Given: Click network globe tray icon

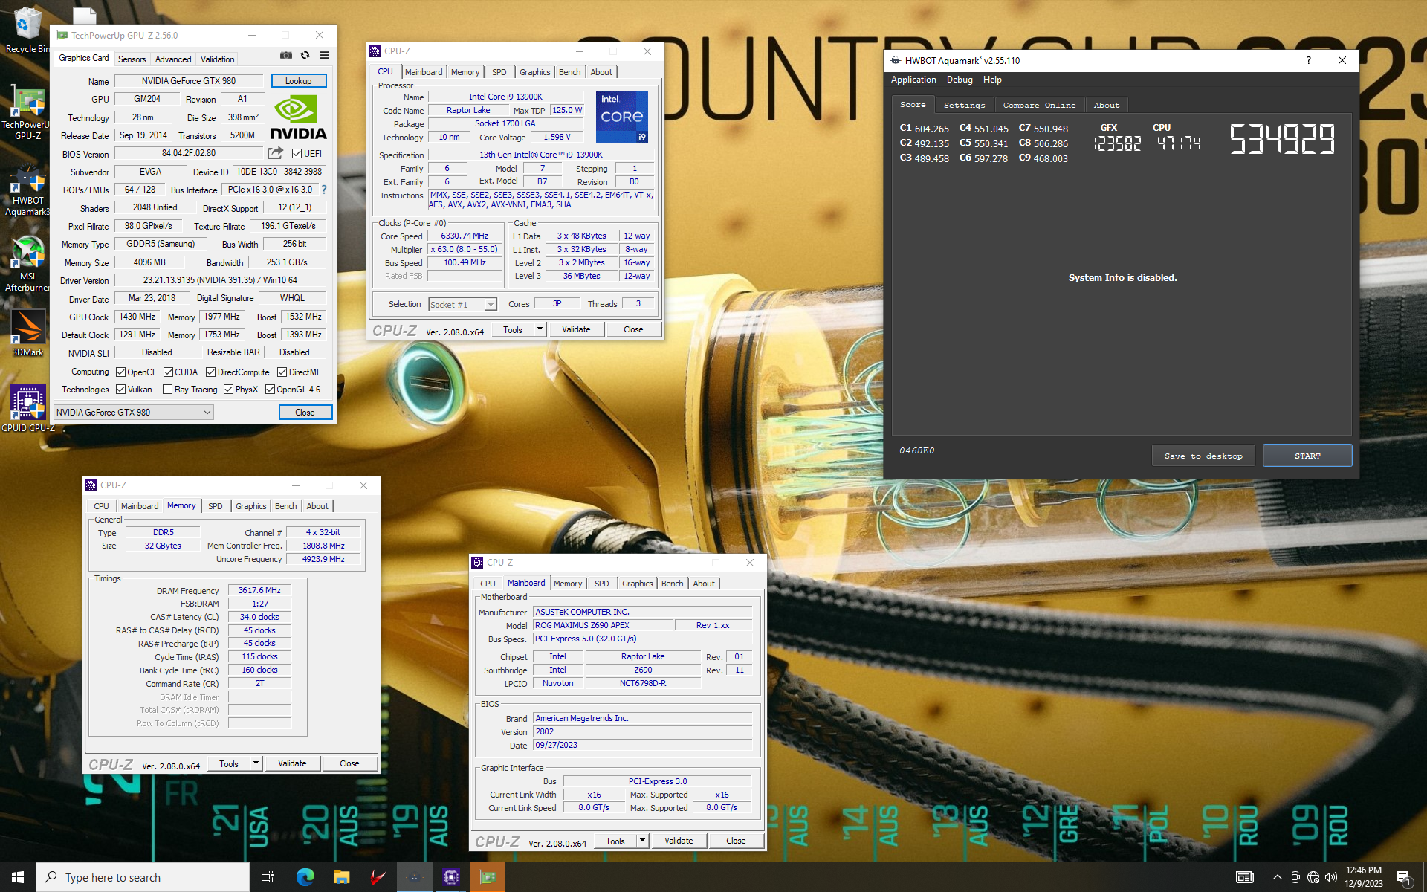Looking at the screenshot, I should pos(1313,877).
